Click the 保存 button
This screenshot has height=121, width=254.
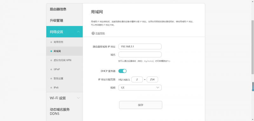(141, 105)
